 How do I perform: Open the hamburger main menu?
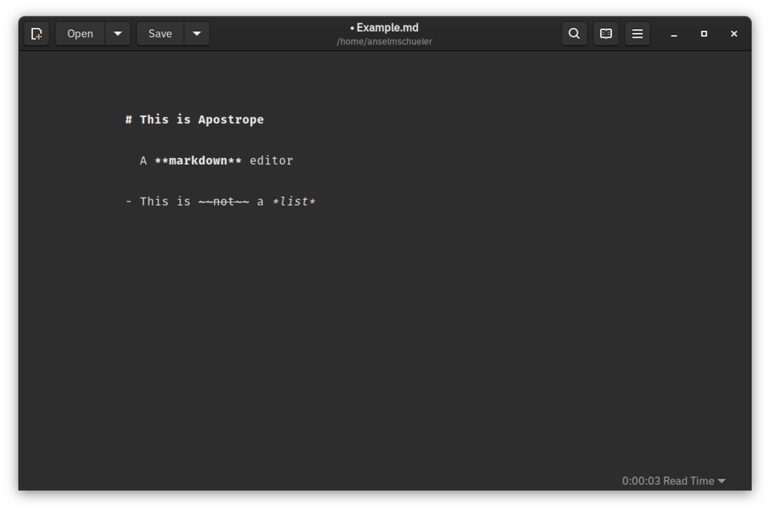coord(637,34)
